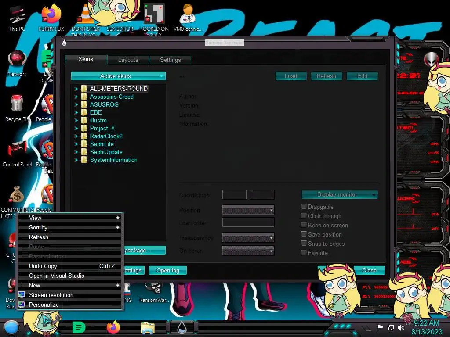The width and height of the screenshot is (450, 337).
Task: Click the second Coordinates input field
Action: (262, 194)
